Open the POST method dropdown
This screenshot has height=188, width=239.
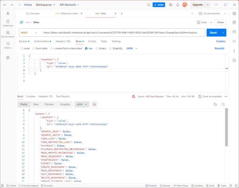29,33
